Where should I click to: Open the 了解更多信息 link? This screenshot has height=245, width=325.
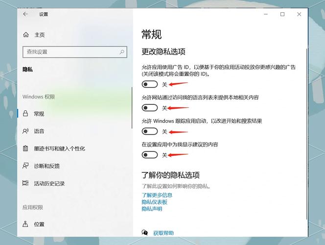pos(157,195)
